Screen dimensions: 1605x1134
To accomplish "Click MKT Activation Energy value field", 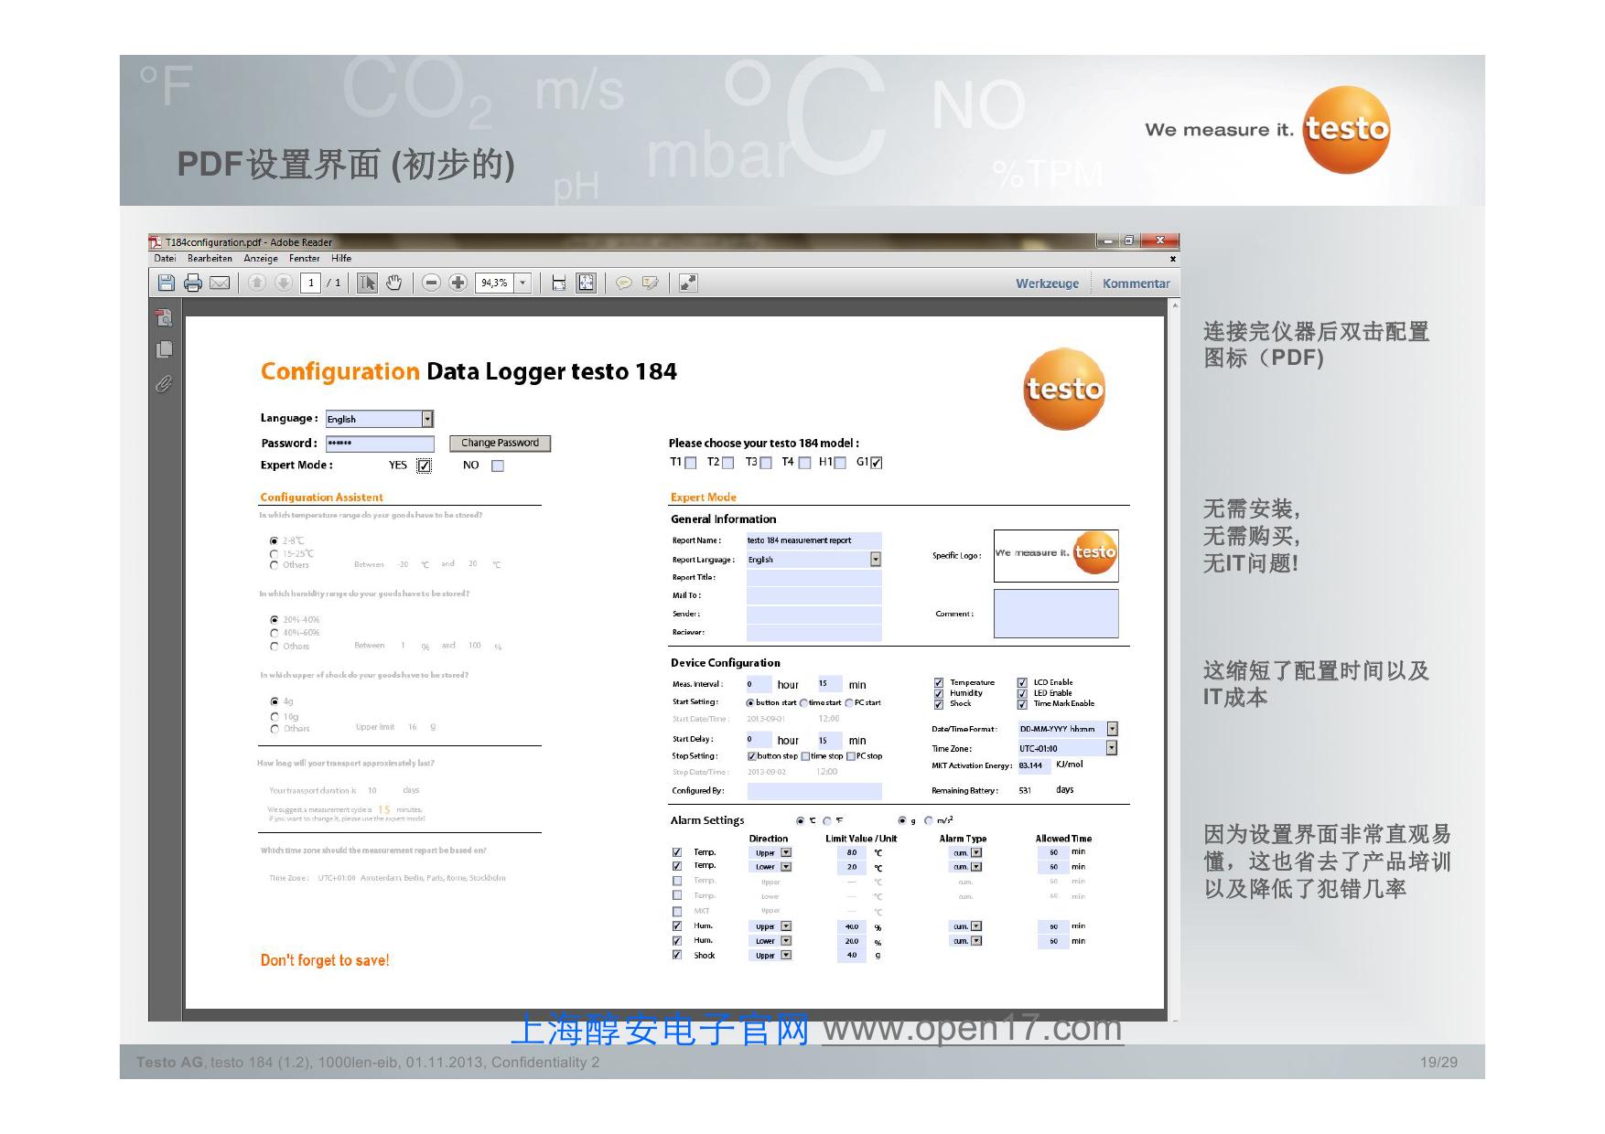I will pos(1033,765).
